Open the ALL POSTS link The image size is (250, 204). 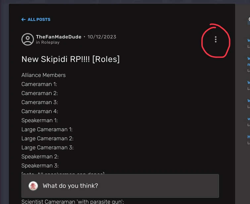(39, 20)
